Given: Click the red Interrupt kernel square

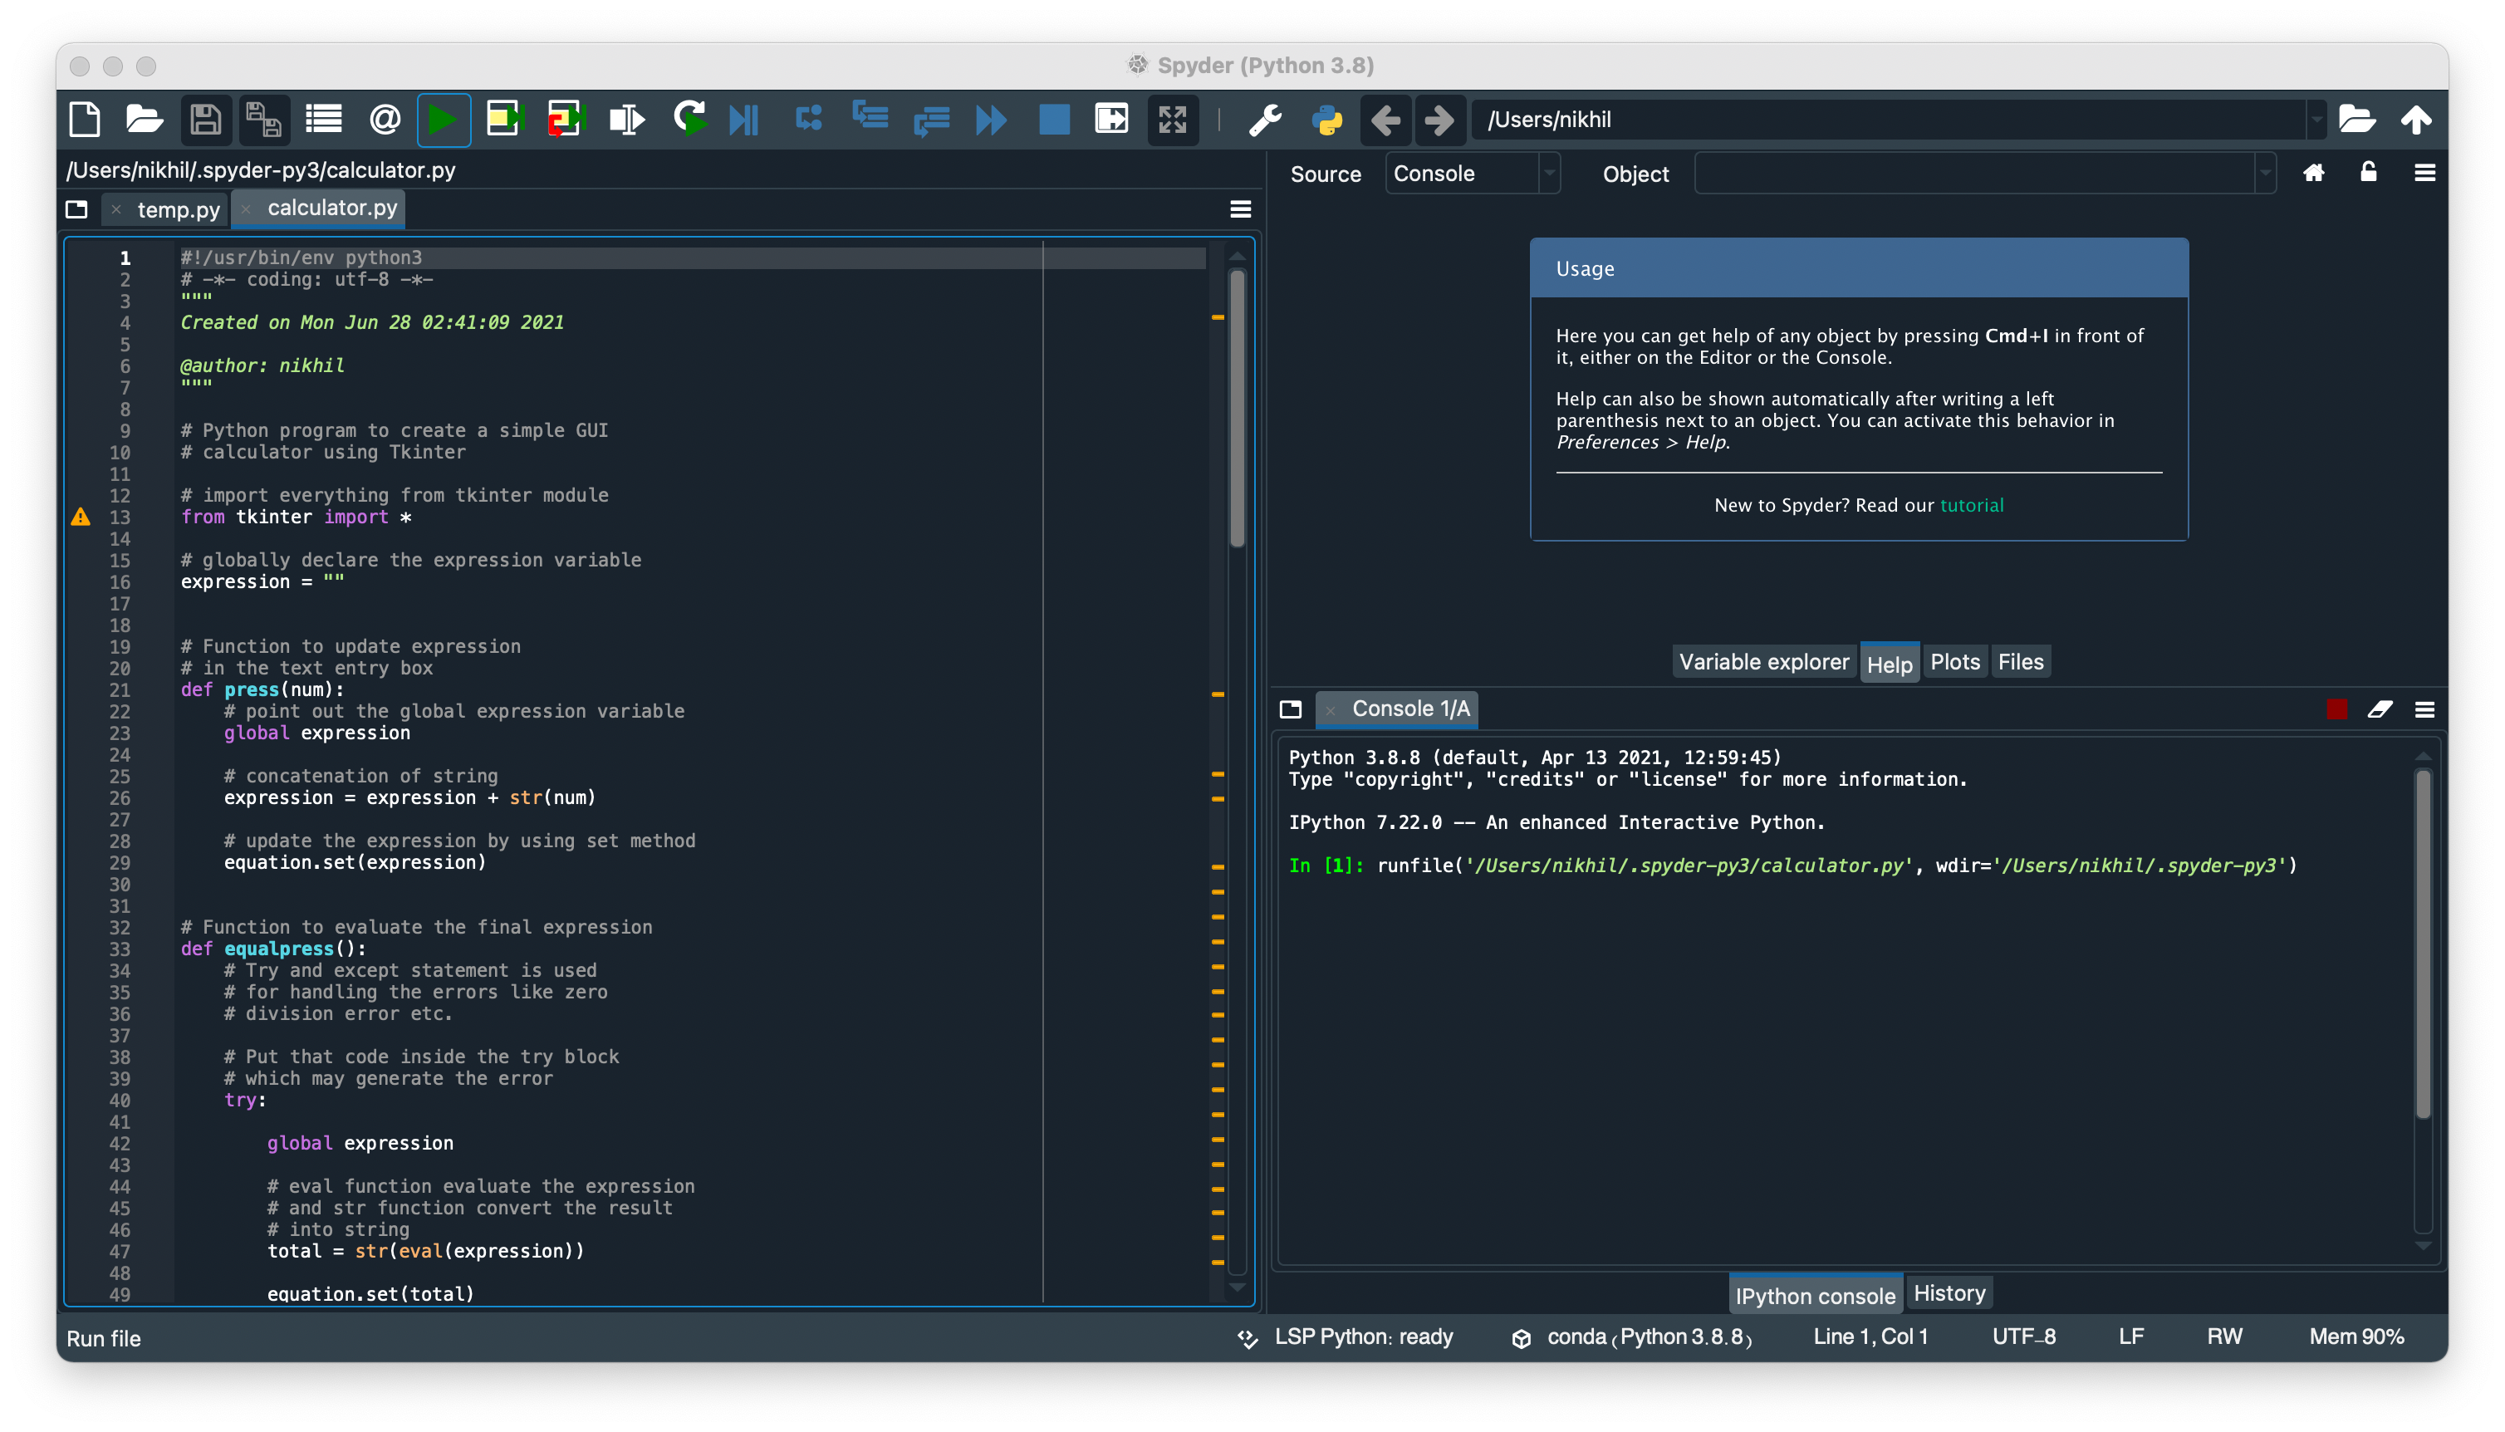Looking at the screenshot, I should [2337, 709].
